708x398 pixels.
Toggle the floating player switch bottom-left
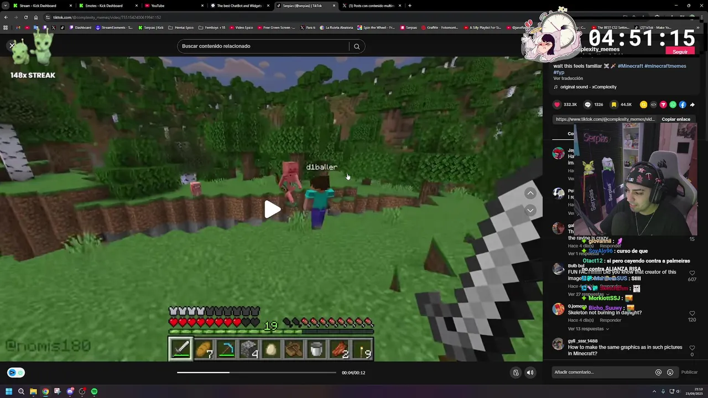pyautogui.click(x=15, y=373)
